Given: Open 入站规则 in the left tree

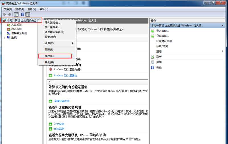Looking at the screenshot, I should (17, 25).
